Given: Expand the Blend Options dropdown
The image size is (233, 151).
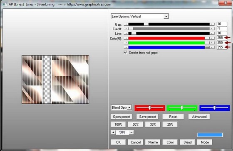Looking at the screenshot, I should 129,107.
